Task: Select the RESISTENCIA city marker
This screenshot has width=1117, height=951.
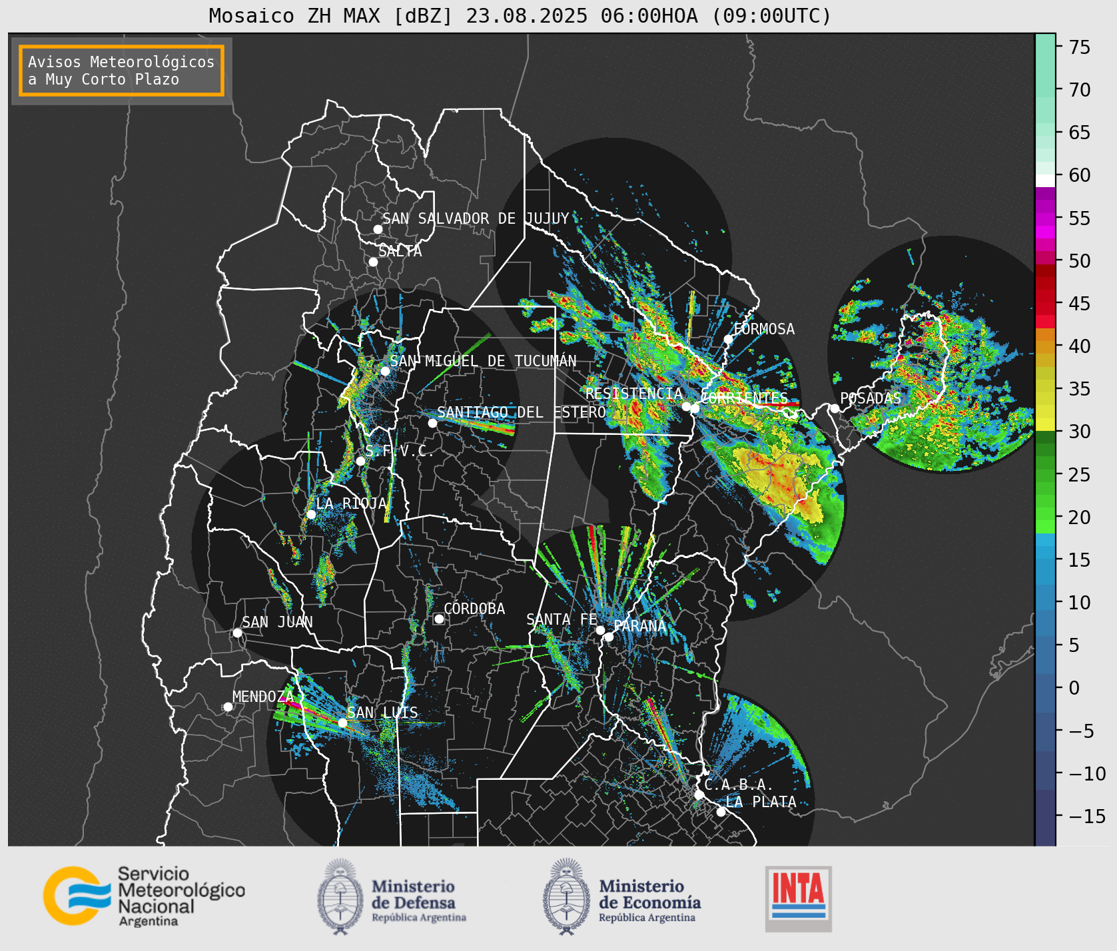Action: pyautogui.click(x=686, y=406)
